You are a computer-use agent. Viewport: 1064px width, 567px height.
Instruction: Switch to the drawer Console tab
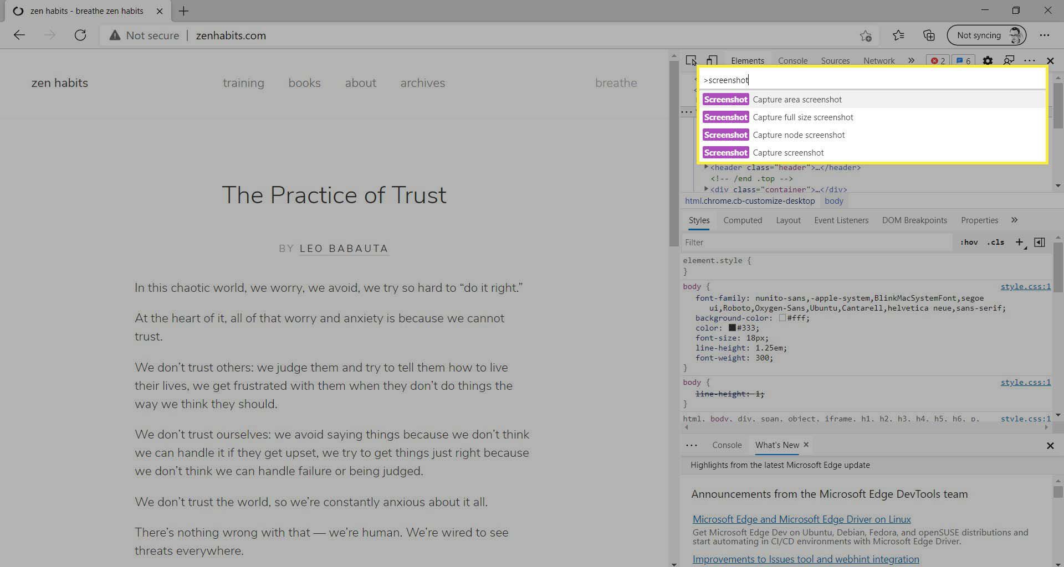pyautogui.click(x=727, y=445)
